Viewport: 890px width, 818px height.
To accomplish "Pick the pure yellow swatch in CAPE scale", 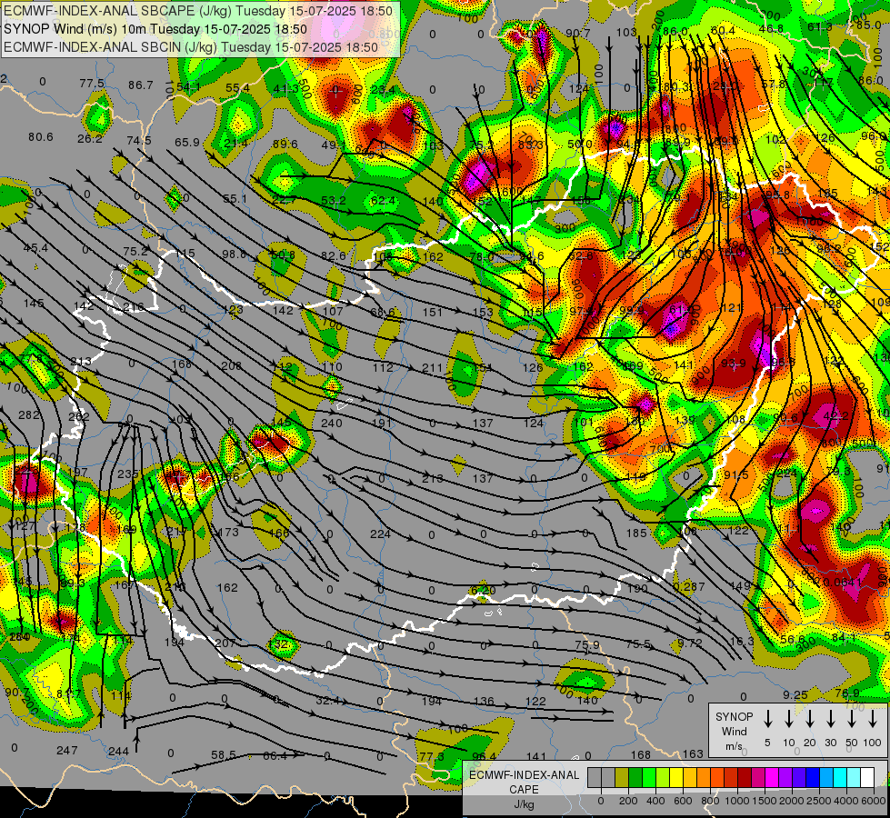I will tap(676, 777).
